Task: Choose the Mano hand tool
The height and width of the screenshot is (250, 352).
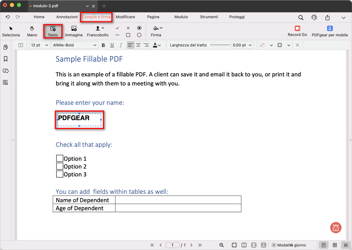Action: coord(32,31)
